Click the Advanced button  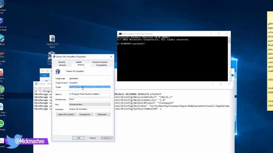[x=102, y=114]
